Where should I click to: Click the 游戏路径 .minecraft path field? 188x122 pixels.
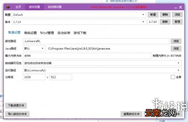pyautogui.click(x=96, y=41)
